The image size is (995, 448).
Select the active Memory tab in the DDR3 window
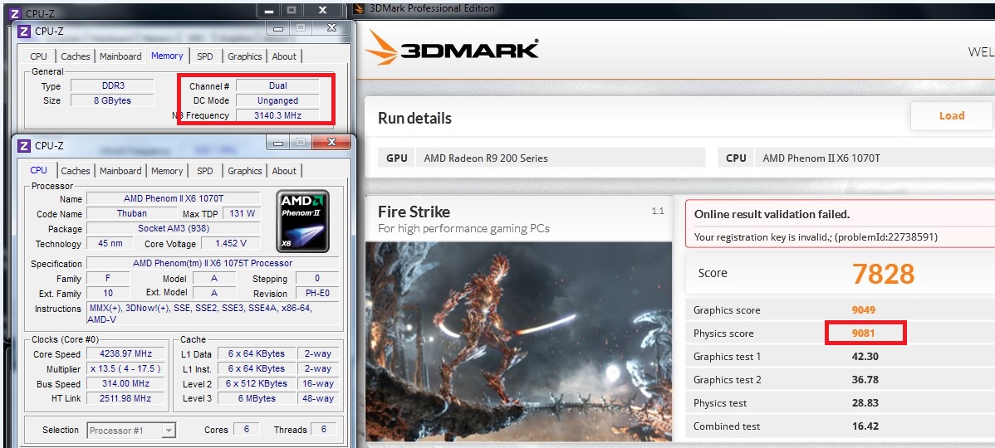tap(167, 56)
